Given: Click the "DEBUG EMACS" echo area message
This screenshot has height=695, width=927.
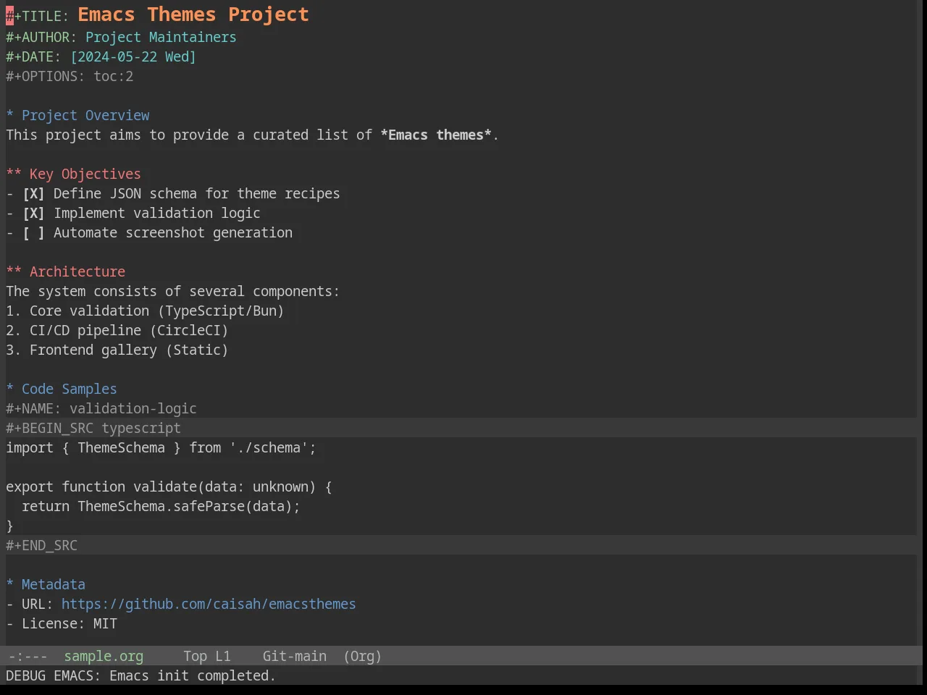Looking at the screenshot, I should pyautogui.click(x=140, y=676).
